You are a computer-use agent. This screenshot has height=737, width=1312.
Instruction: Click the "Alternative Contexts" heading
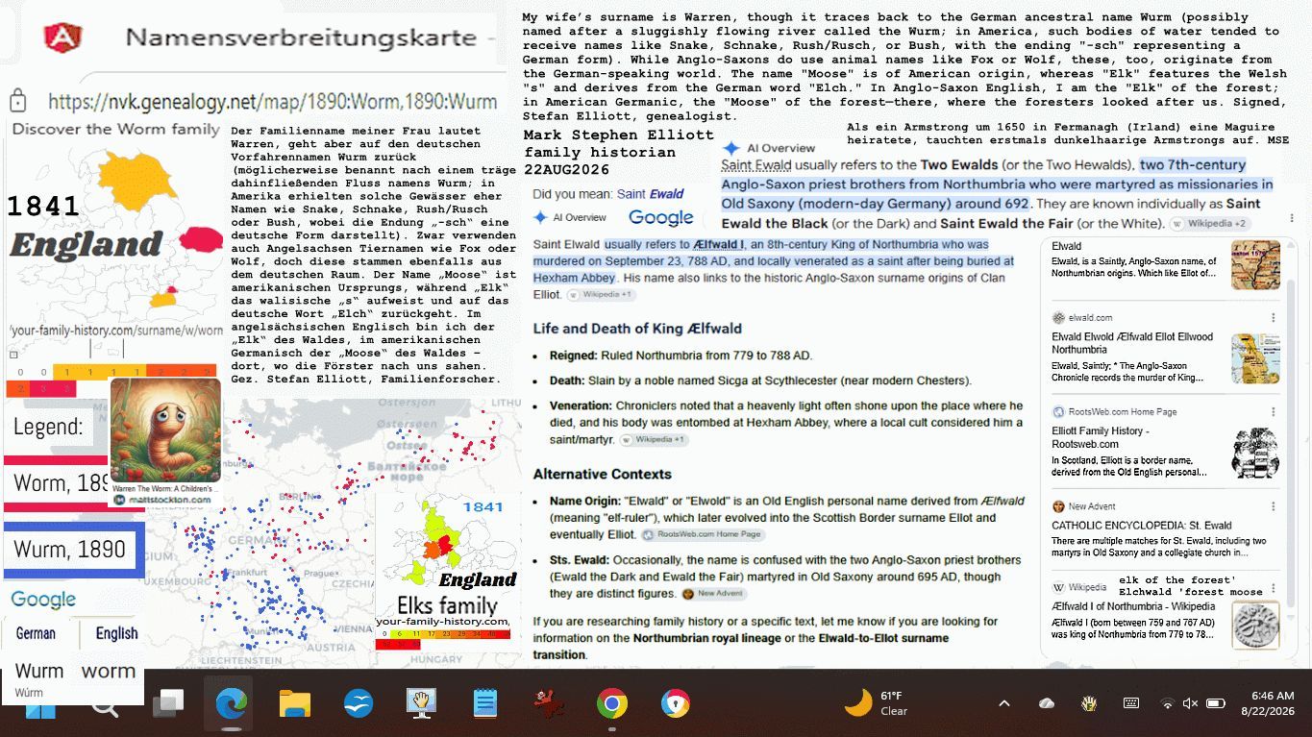[603, 474]
